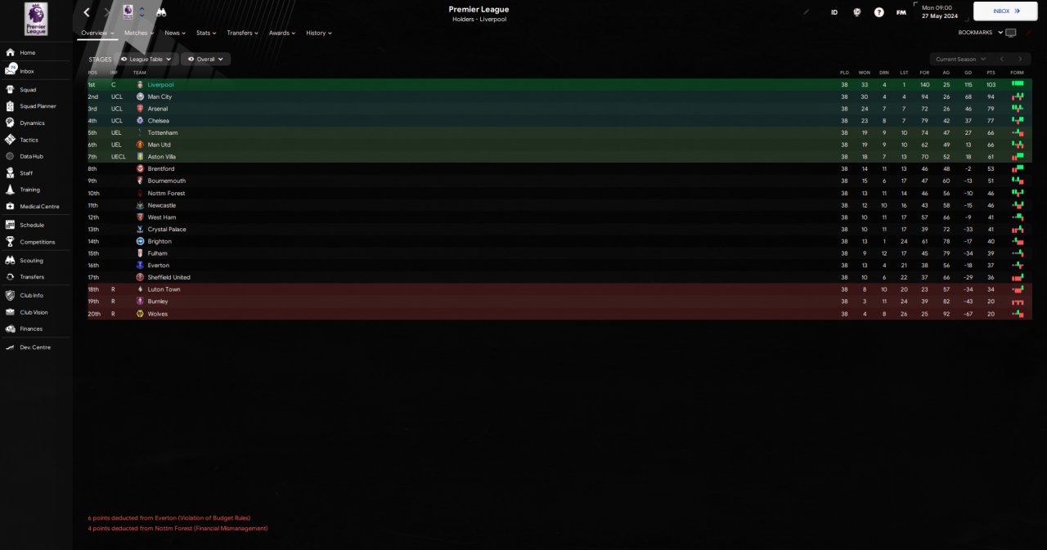
Task: Open Everton team link
Action: point(159,266)
